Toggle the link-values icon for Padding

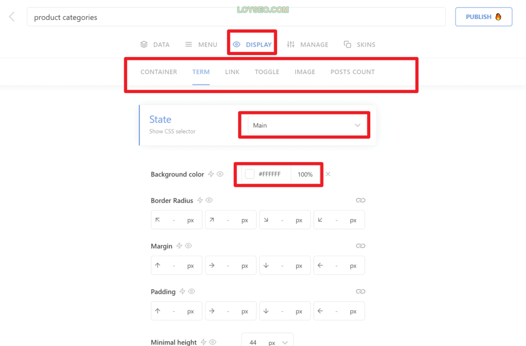click(x=361, y=291)
